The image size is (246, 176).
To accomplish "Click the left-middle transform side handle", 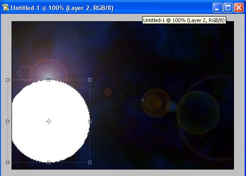I will point(7,121).
